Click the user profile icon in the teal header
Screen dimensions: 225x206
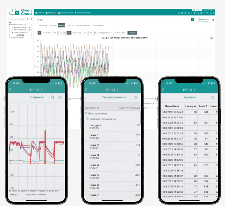click(211, 13)
